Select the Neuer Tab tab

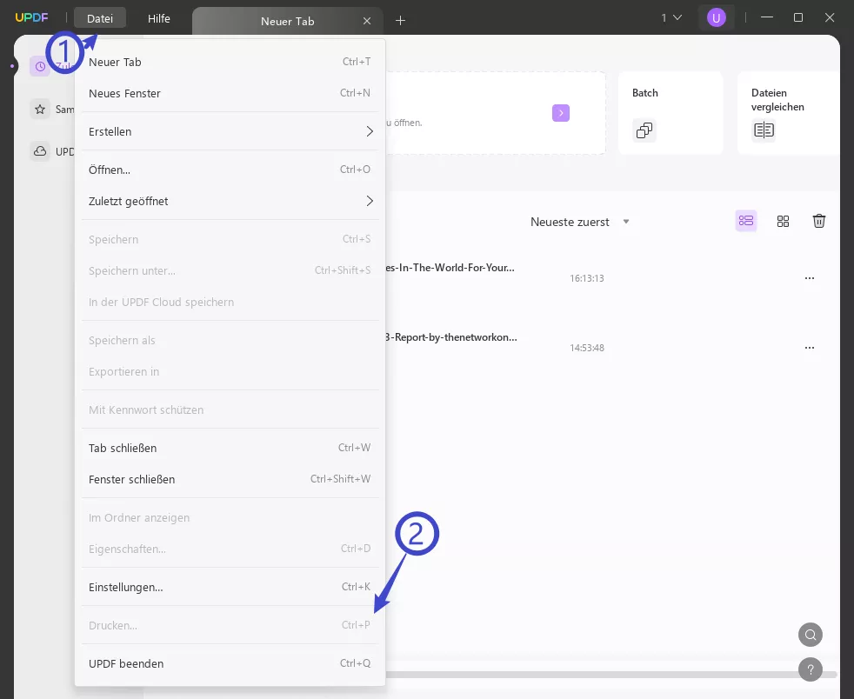pyautogui.click(x=287, y=21)
